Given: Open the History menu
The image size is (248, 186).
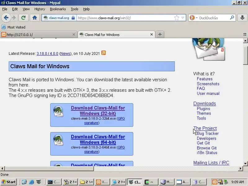Looking at the screenshot, I should (40, 9).
